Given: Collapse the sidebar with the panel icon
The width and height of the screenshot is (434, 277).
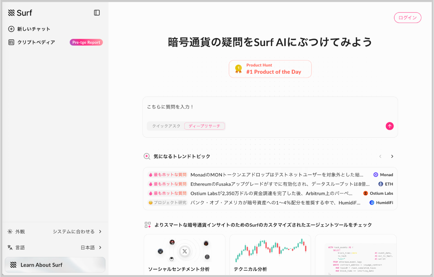Looking at the screenshot, I should [97, 13].
